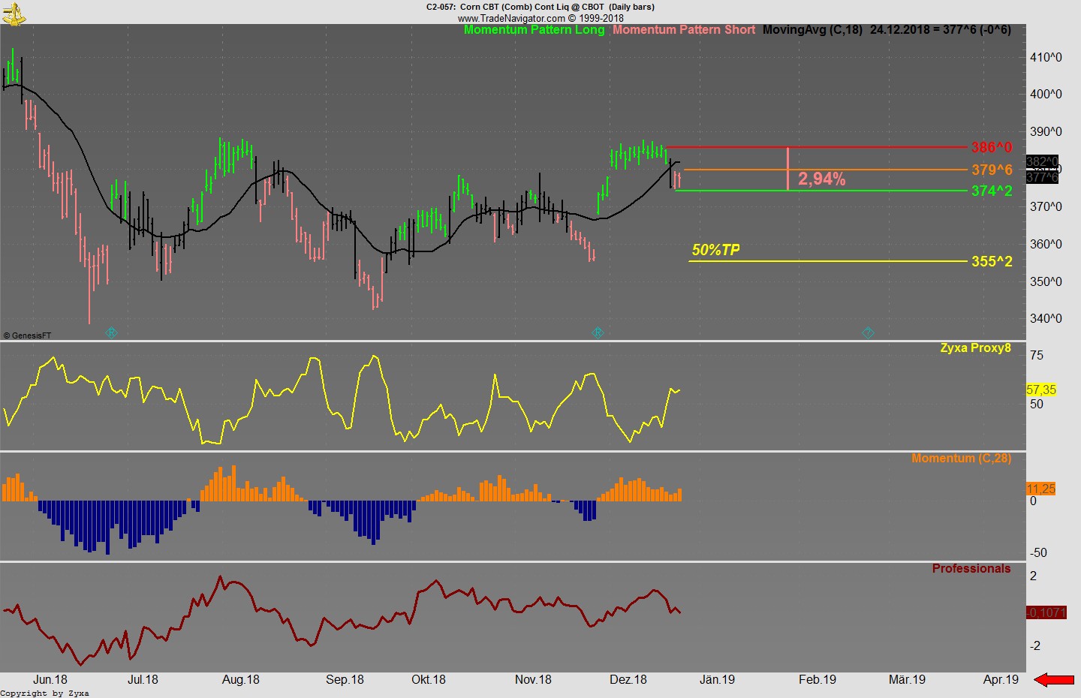The width and height of the screenshot is (1081, 698).
Task: Click the Okt.18 date axis label
Action: 429,680
